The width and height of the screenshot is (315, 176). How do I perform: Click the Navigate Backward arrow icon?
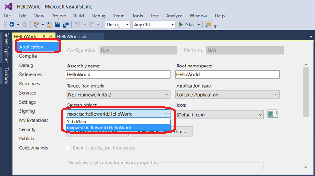click(12, 25)
